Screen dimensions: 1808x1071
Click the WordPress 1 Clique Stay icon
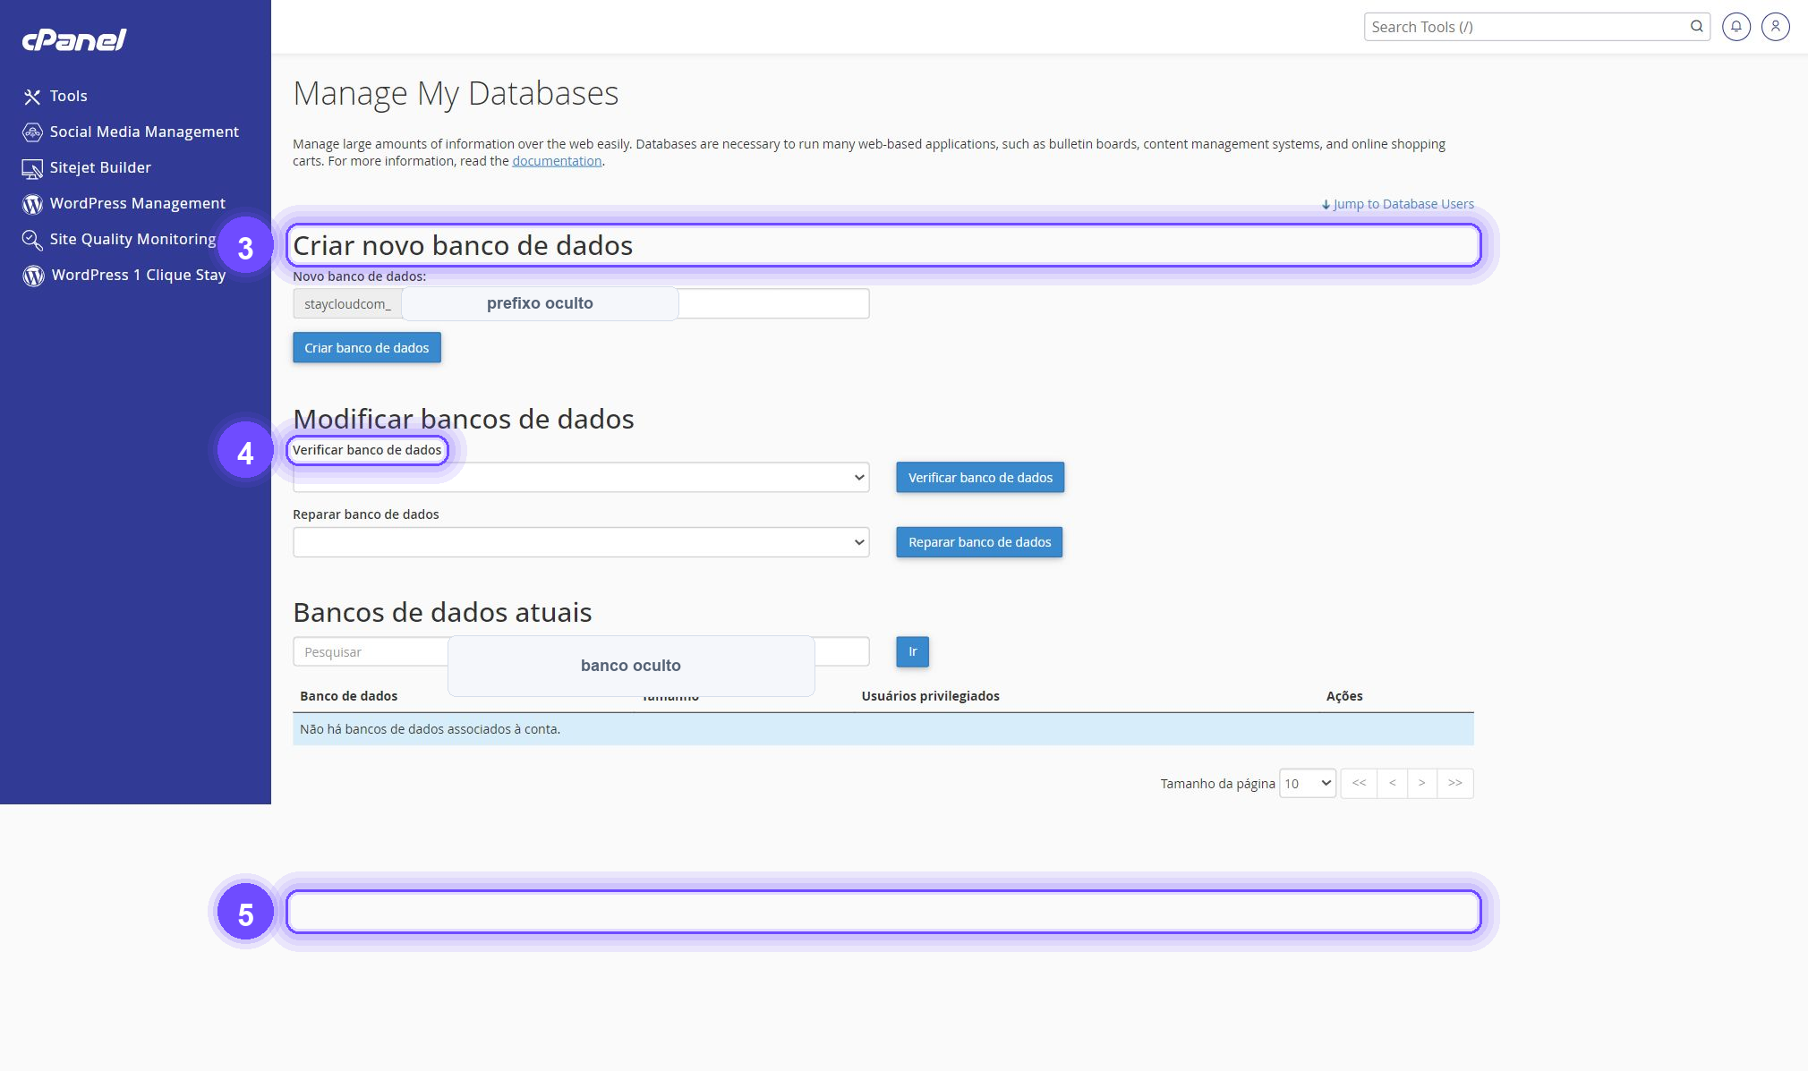point(33,276)
